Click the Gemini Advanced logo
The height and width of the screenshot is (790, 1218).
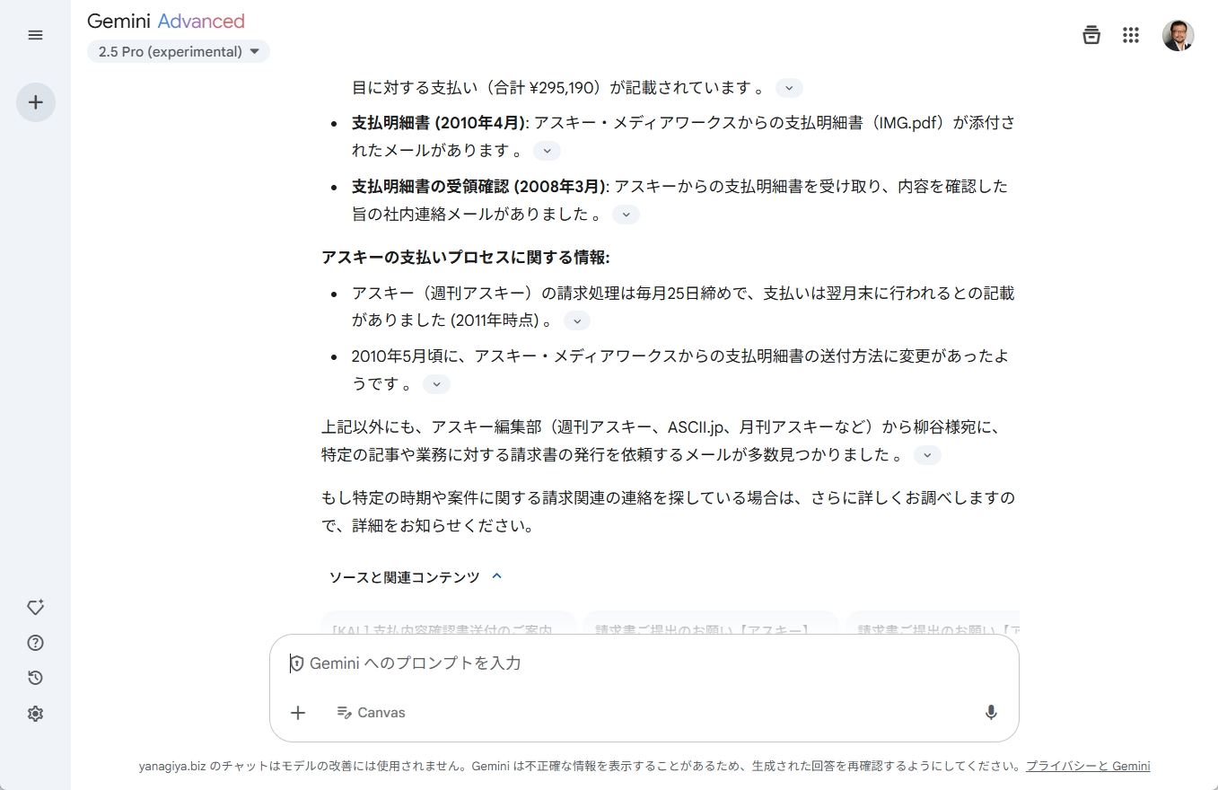[166, 22]
